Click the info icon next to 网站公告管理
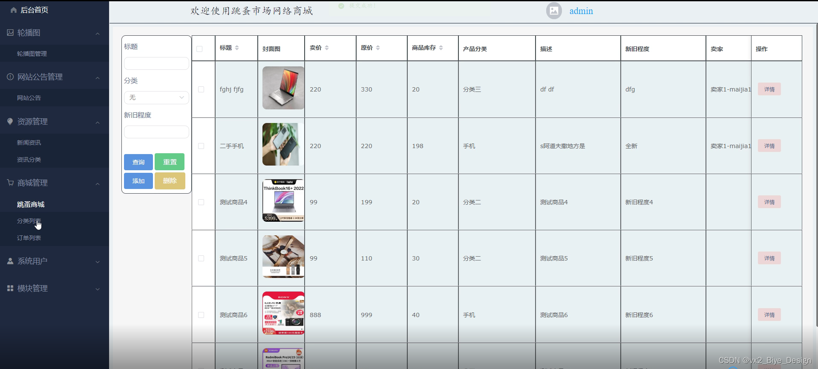 [10, 77]
